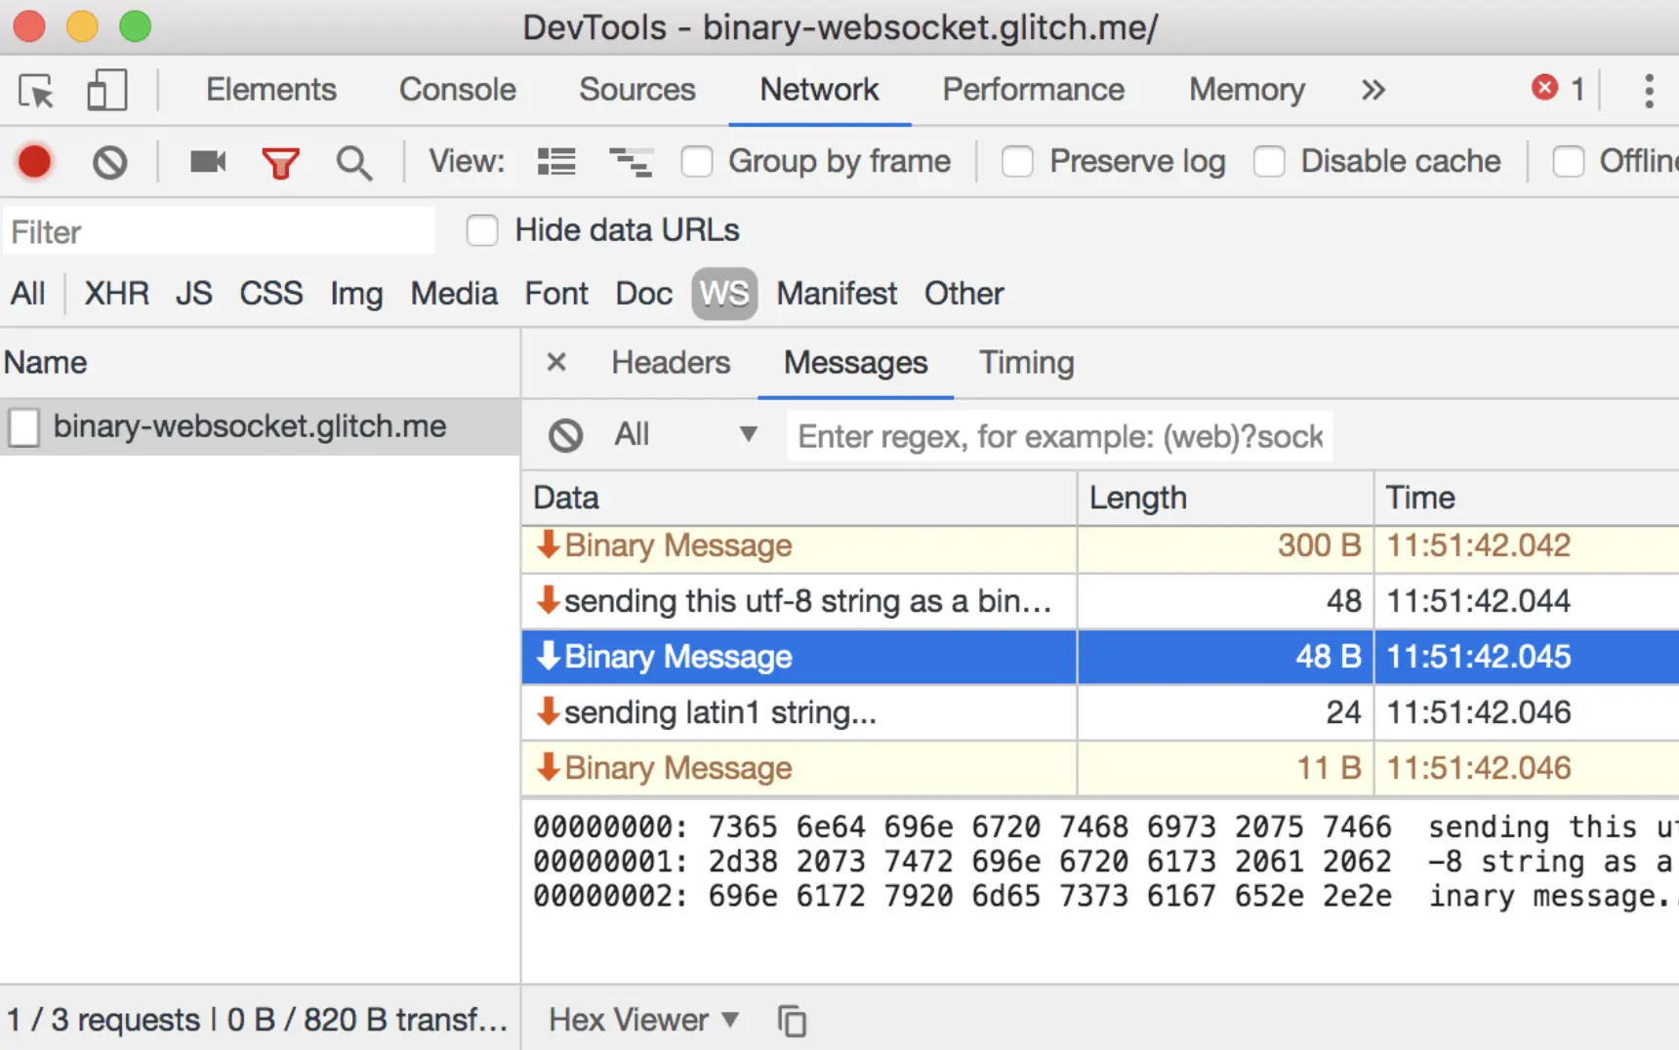The height and width of the screenshot is (1050, 1679).
Task: Close the request details pane
Action: pos(556,362)
